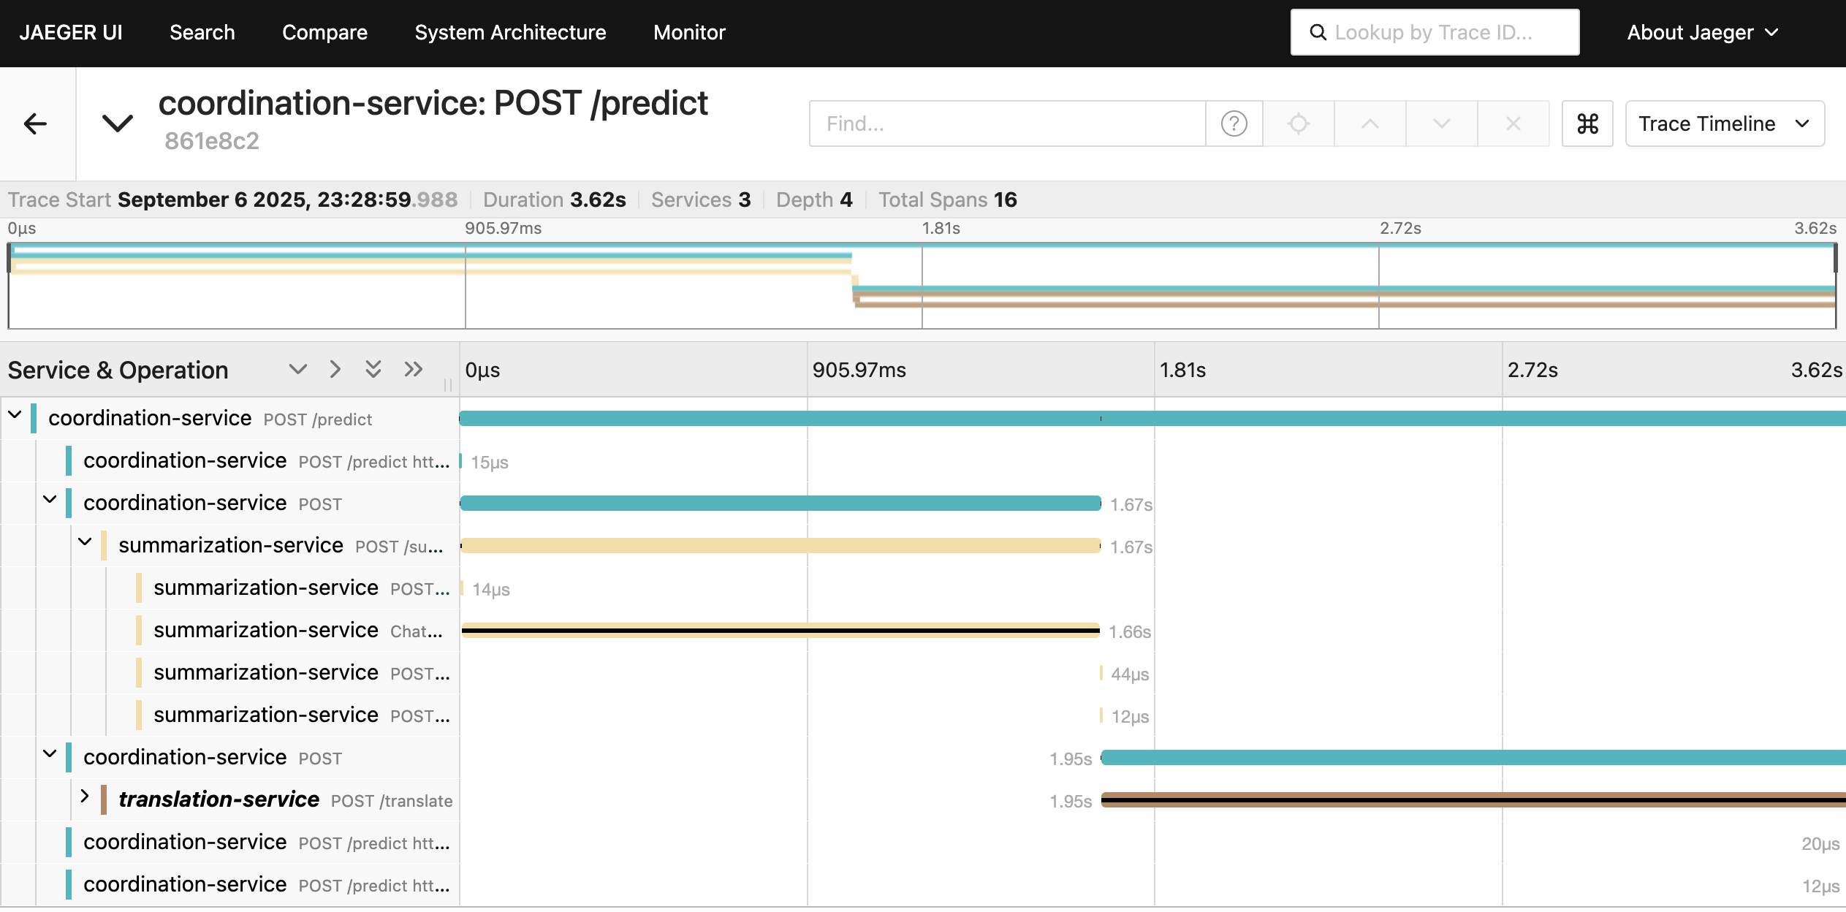Open keyboard shortcuts command icon

point(1587,123)
